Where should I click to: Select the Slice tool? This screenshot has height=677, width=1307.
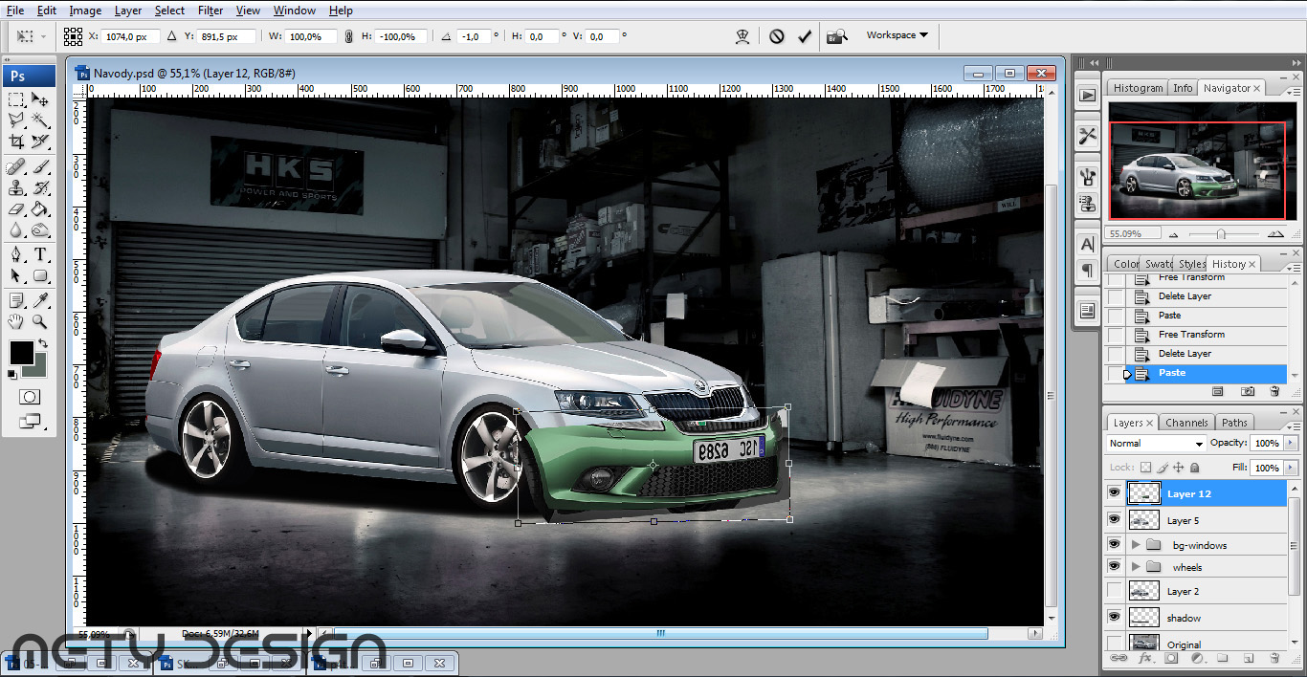pos(40,142)
